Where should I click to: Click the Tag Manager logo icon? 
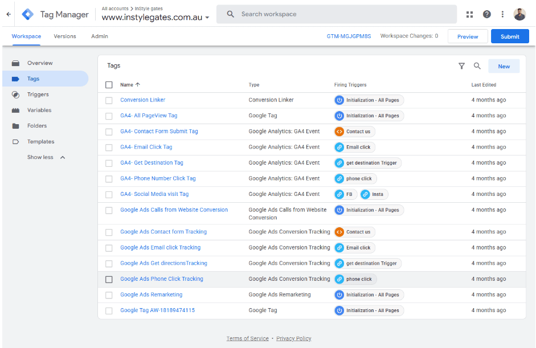27,14
